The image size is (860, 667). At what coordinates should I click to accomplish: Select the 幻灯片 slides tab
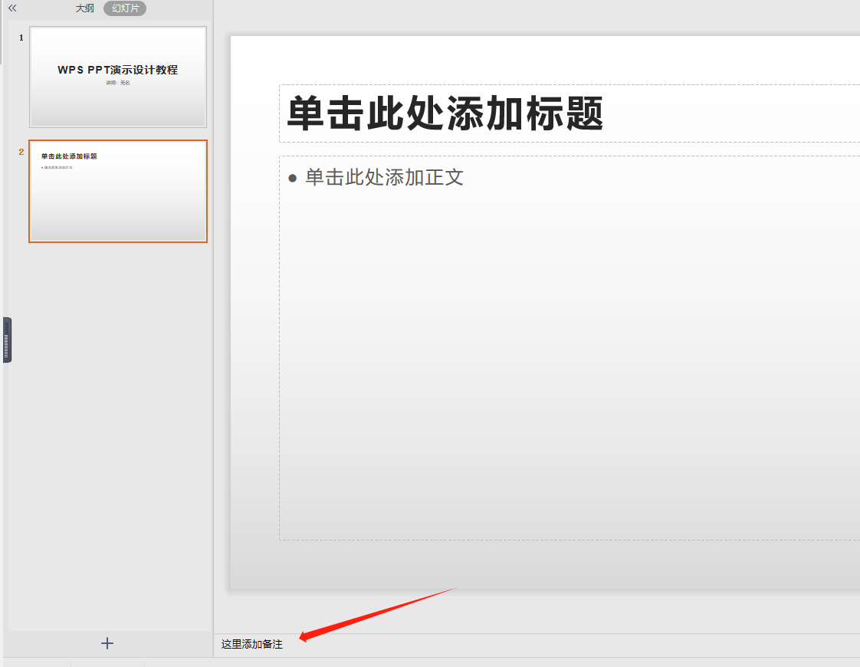coord(125,8)
